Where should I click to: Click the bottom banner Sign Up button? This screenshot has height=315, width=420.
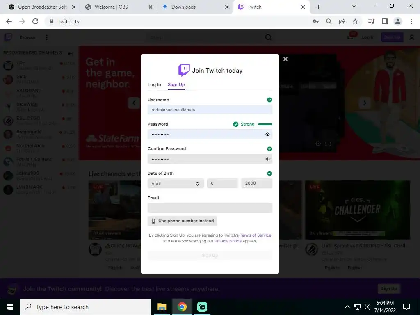pyautogui.click(x=389, y=288)
